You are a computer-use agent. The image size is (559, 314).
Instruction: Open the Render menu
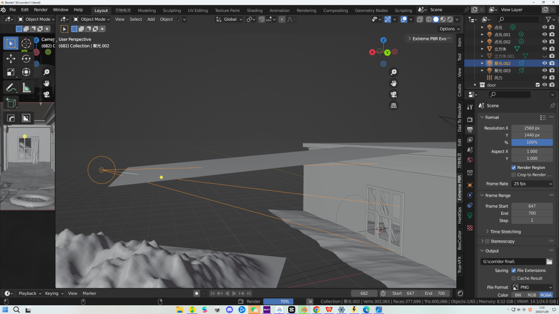pos(40,10)
